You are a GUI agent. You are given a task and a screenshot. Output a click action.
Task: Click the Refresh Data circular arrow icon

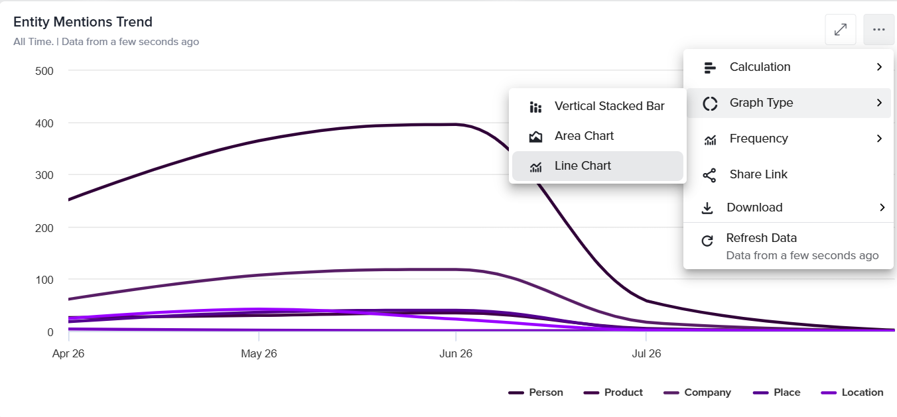707,241
